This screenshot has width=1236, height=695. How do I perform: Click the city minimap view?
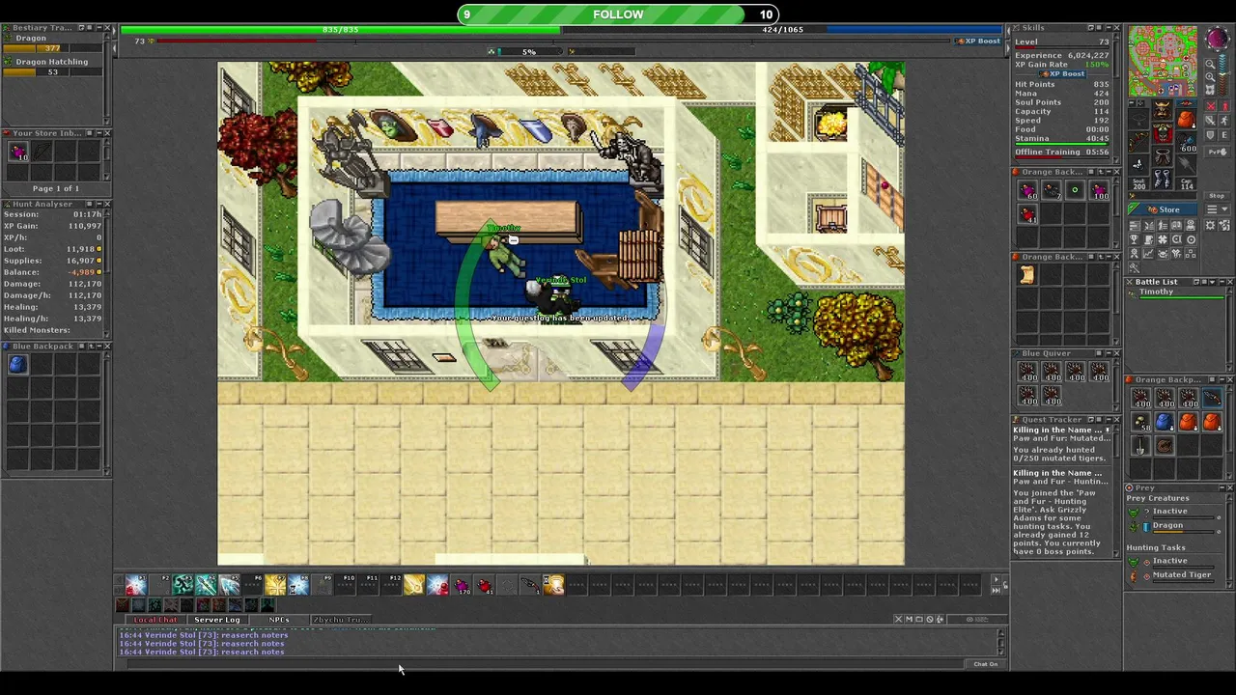[1163, 61]
